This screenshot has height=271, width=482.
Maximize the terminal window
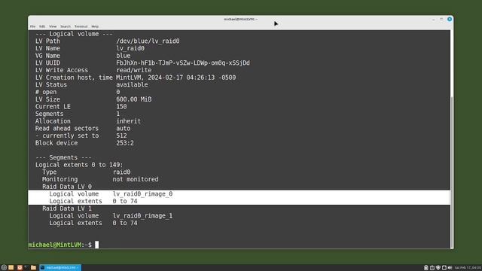click(x=441, y=19)
